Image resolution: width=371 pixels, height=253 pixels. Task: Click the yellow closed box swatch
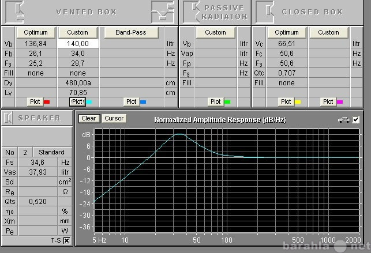coord(298,102)
